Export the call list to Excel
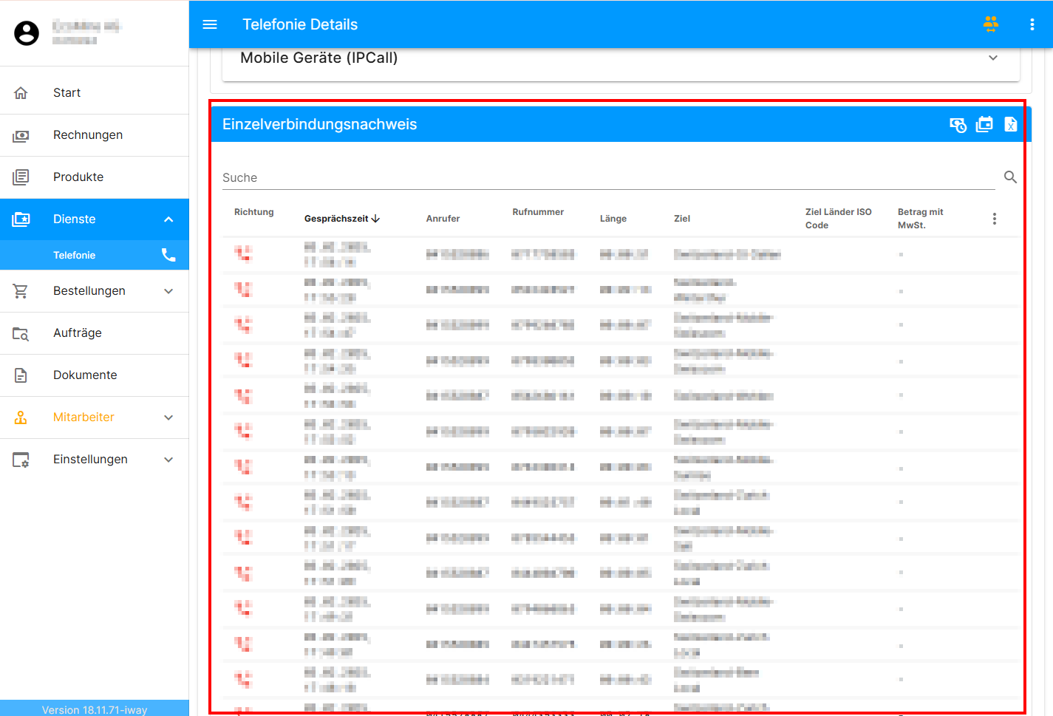Viewport: 1053px width, 716px height. pos(1011,125)
